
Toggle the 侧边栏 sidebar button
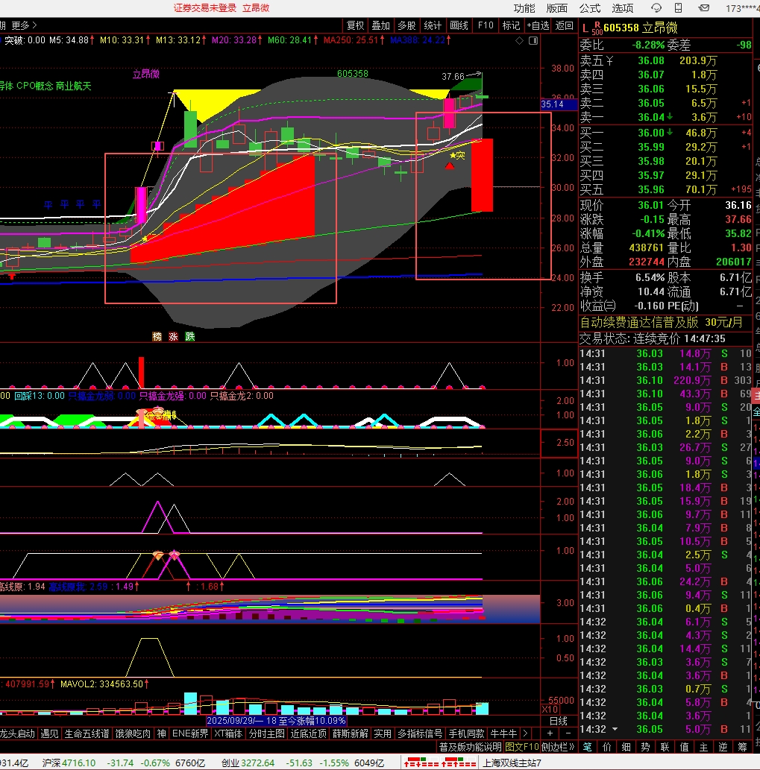[x=558, y=747]
